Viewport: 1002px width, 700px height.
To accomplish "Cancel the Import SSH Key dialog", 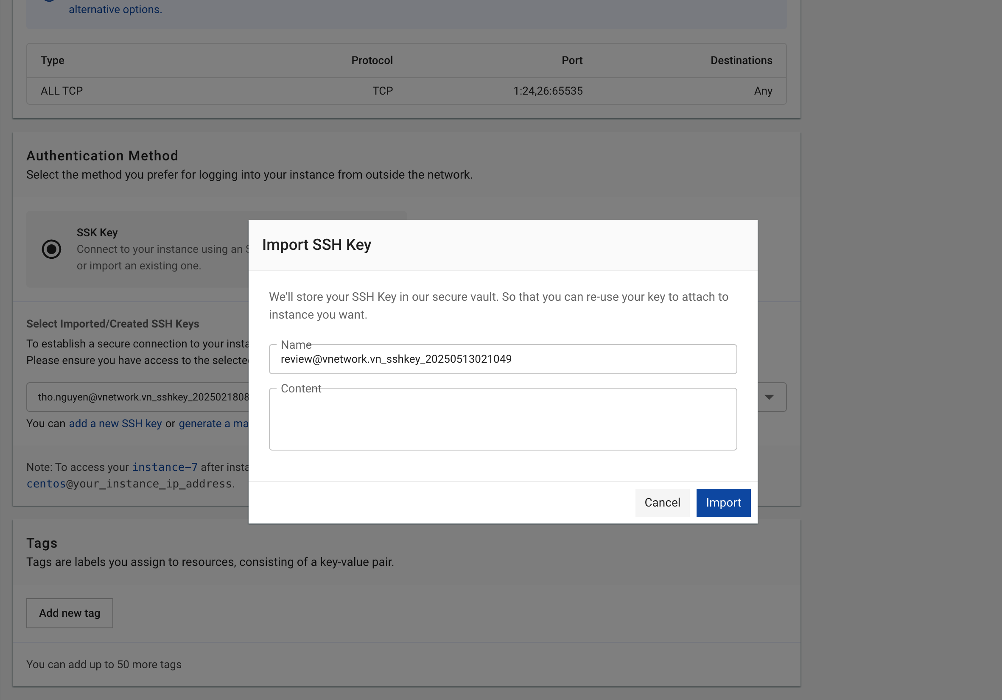I will [x=662, y=502].
